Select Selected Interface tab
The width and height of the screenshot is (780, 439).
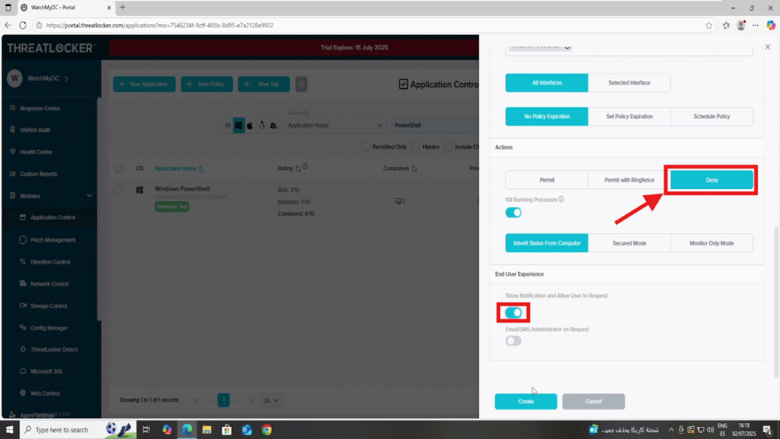[x=629, y=82]
